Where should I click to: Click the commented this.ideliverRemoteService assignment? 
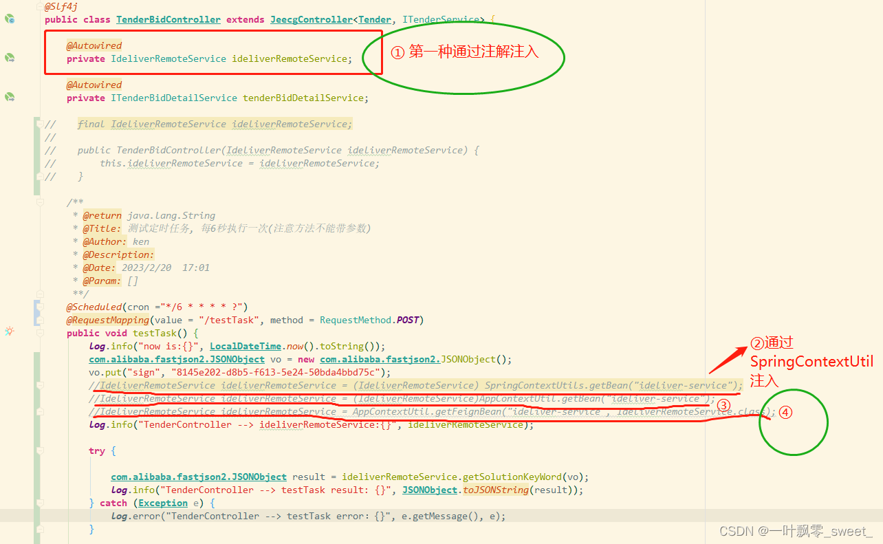pos(240,163)
